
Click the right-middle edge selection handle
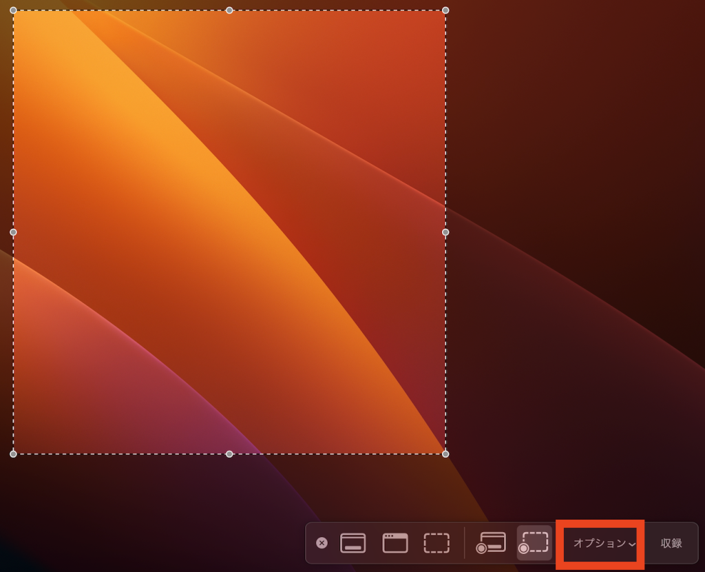coord(445,232)
